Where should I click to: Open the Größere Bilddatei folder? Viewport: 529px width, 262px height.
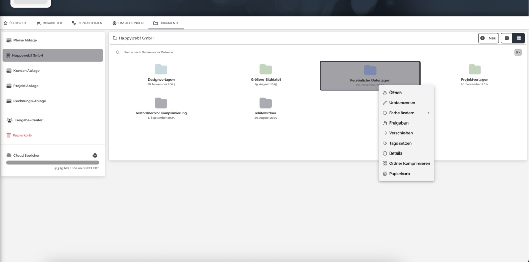point(266,74)
